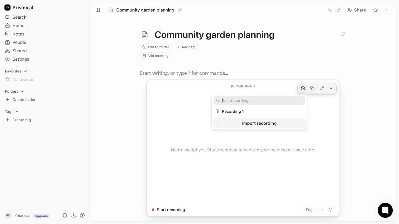Viewport: 399px width, 224px height.
Task: Click the document icon beside the page heading
Action: coord(144,35)
